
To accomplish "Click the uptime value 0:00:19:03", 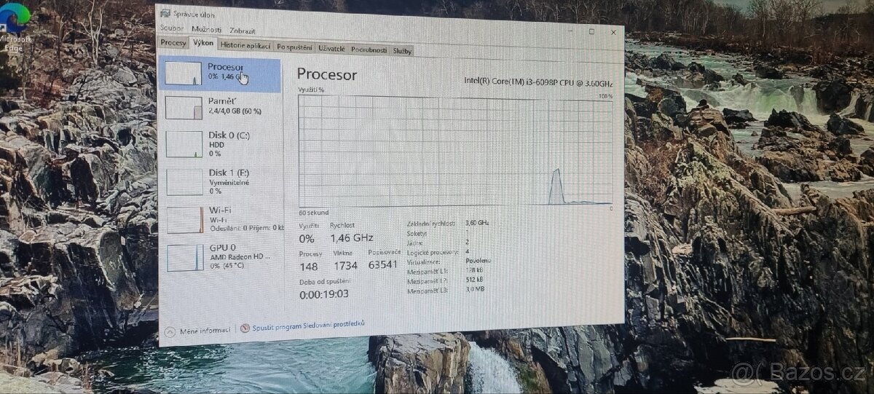I will (x=324, y=294).
